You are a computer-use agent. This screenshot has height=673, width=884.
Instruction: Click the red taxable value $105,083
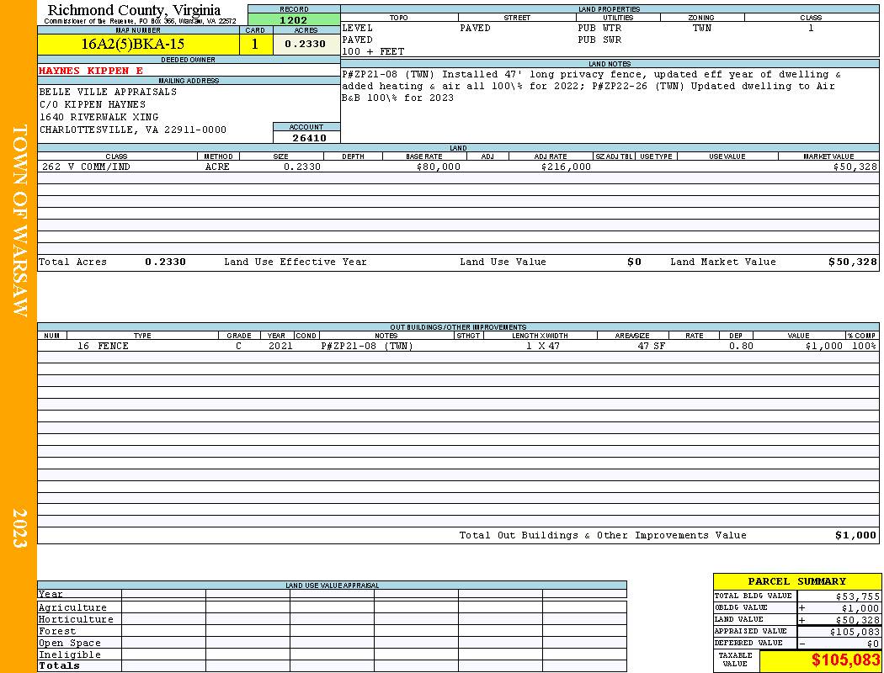(845, 660)
